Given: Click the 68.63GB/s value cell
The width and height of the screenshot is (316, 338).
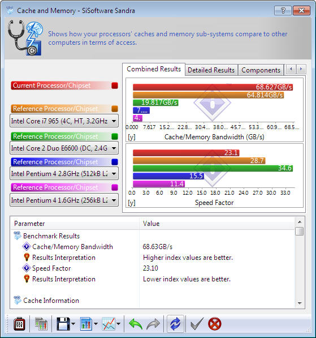Looking at the screenshot, I should pyautogui.click(x=158, y=247).
